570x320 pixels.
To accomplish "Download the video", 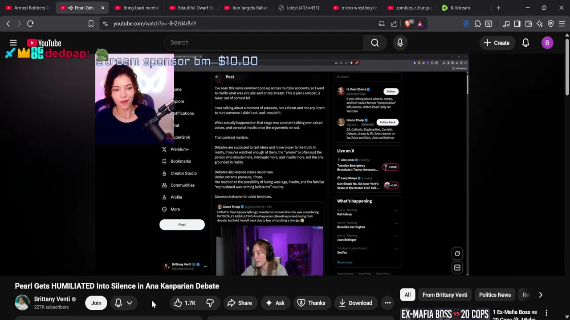I will tap(355, 303).
